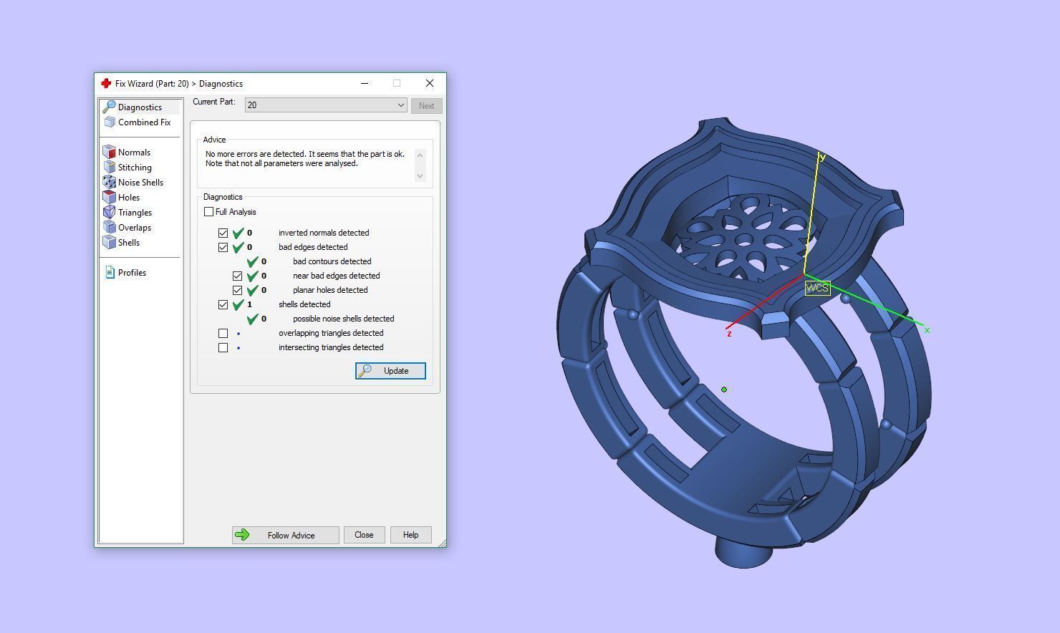The height and width of the screenshot is (633, 1060).
Task: Open the Combined Fix icon
Action: [x=110, y=122]
